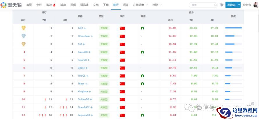Click the China flag in PolarDB row
This screenshot has width=259, height=119.
122,60
